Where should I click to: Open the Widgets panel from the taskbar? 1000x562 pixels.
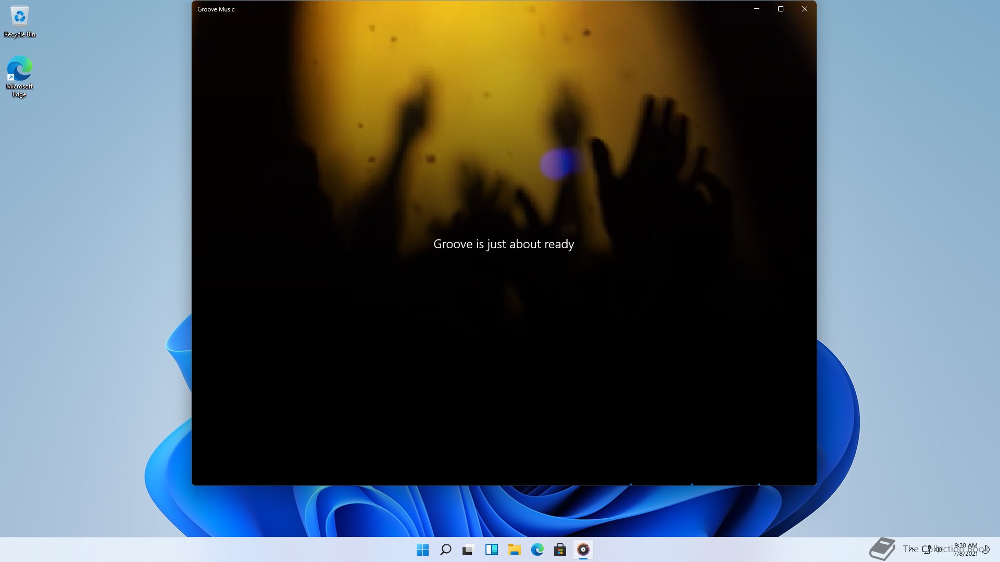pyautogui.click(x=491, y=550)
